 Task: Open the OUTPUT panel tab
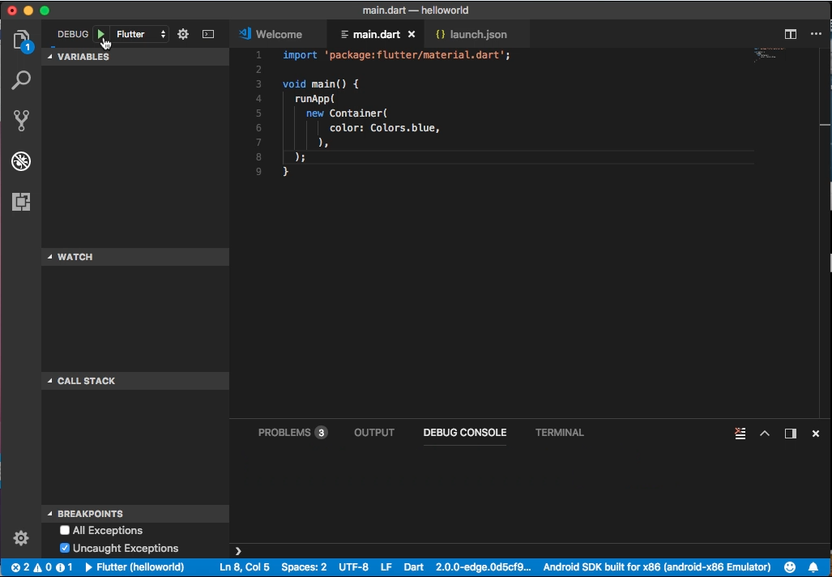(374, 433)
